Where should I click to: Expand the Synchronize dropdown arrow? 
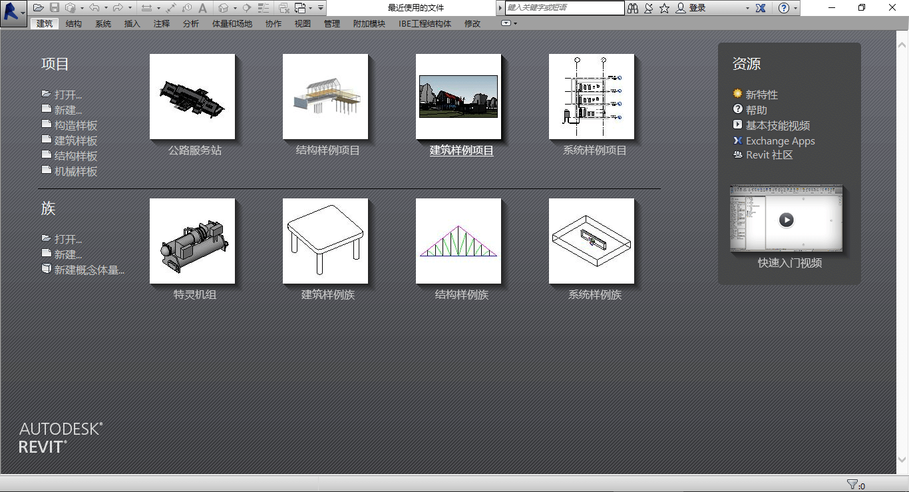[82, 8]
